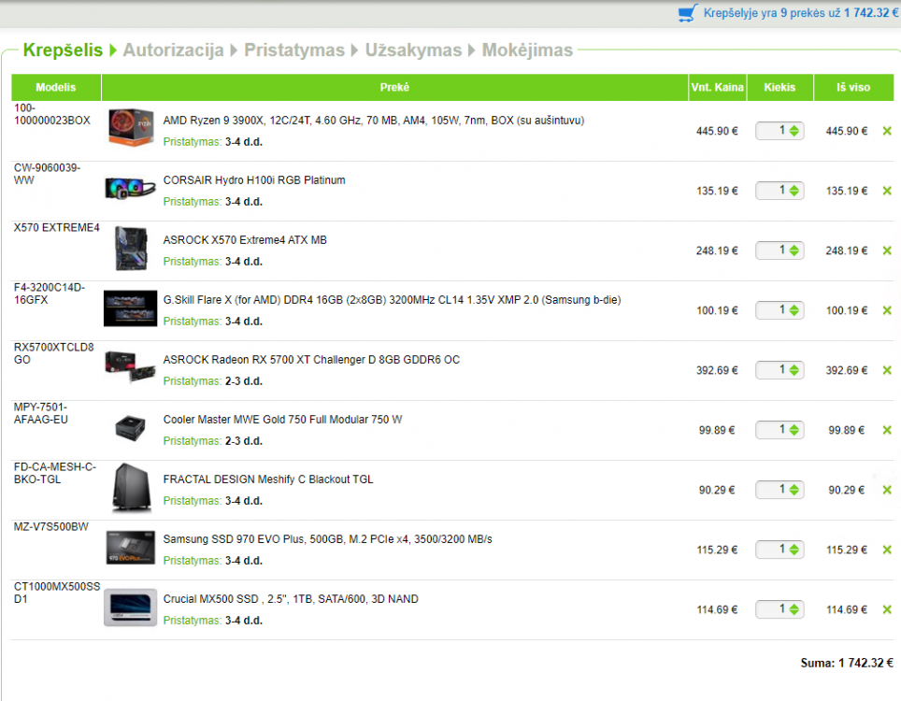Select model code 'X570 EXTREME4'
Screen dimensions: 901x701
(56, 227)
